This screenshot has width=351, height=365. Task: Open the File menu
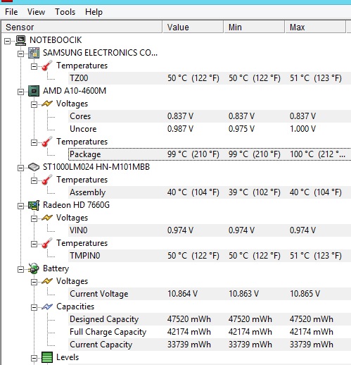(11, 12)
